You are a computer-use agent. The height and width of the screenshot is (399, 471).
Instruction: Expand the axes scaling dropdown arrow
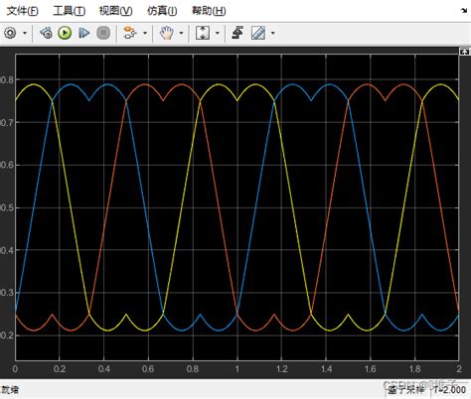pyautogui.click(x=218, y=33)
